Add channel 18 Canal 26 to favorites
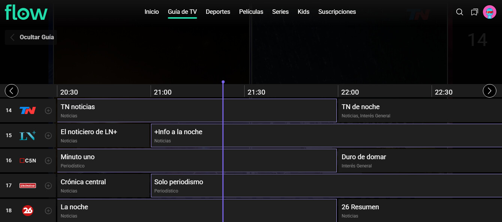The image size is (502, 222). click(x=48, y=210)
